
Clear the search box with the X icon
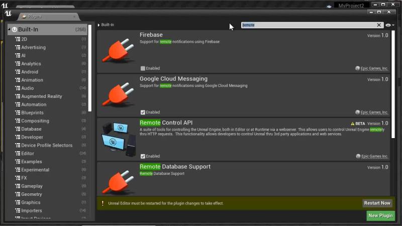pos(379,25)
